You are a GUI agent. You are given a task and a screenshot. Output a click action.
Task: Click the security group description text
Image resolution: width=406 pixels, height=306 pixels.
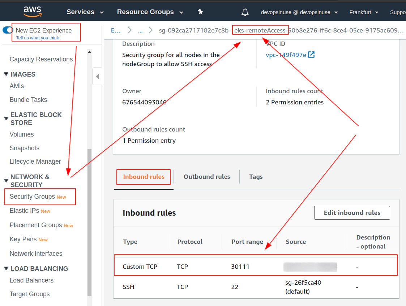(171, 59)
